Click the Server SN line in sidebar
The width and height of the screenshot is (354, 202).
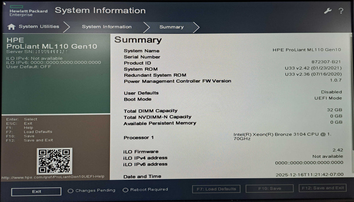pos(37,52)
